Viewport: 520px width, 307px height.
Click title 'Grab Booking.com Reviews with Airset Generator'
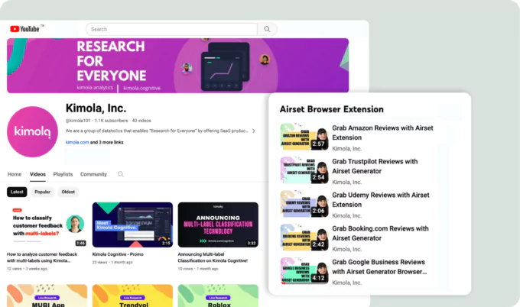(x=380, y=233)
